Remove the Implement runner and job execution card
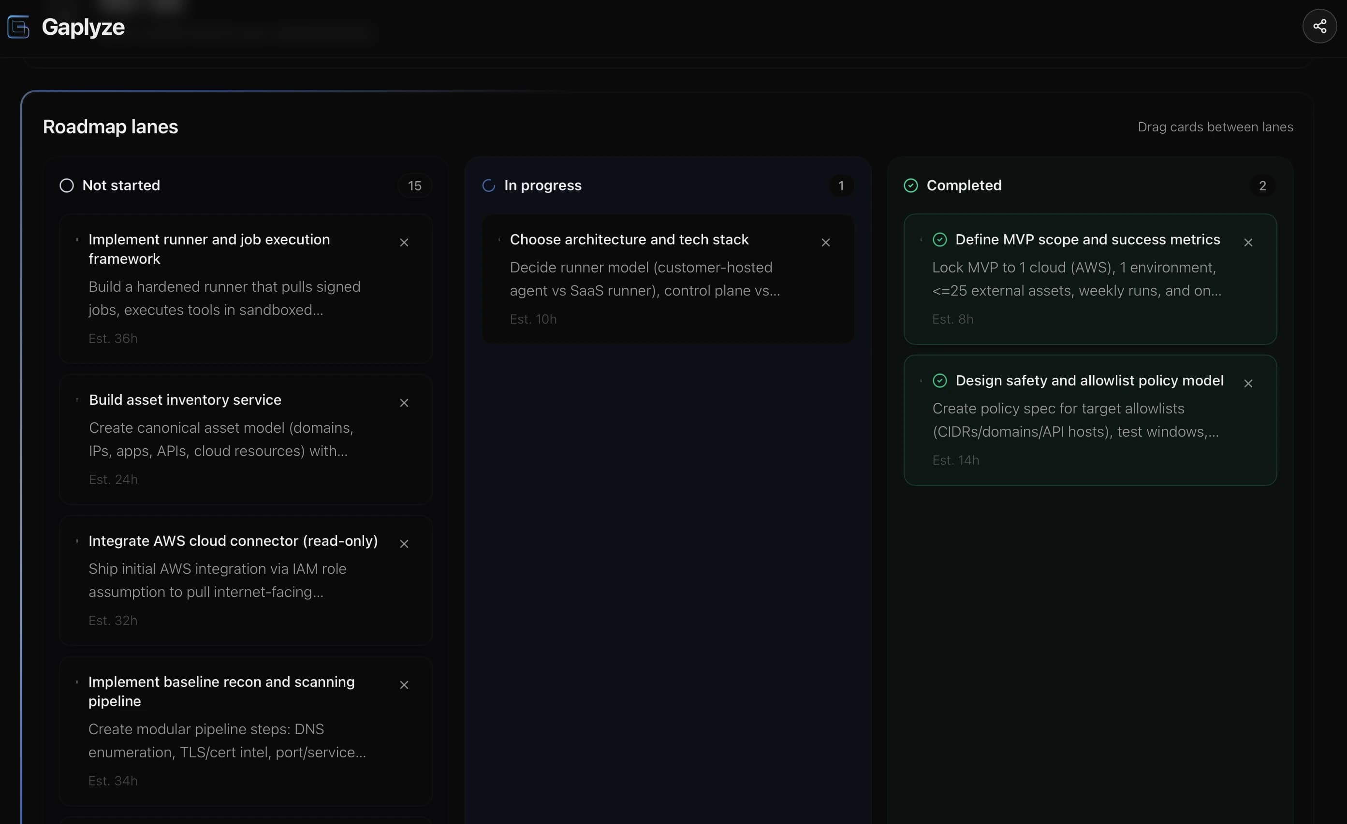The image size is (1347, 824). pos(405,242)
